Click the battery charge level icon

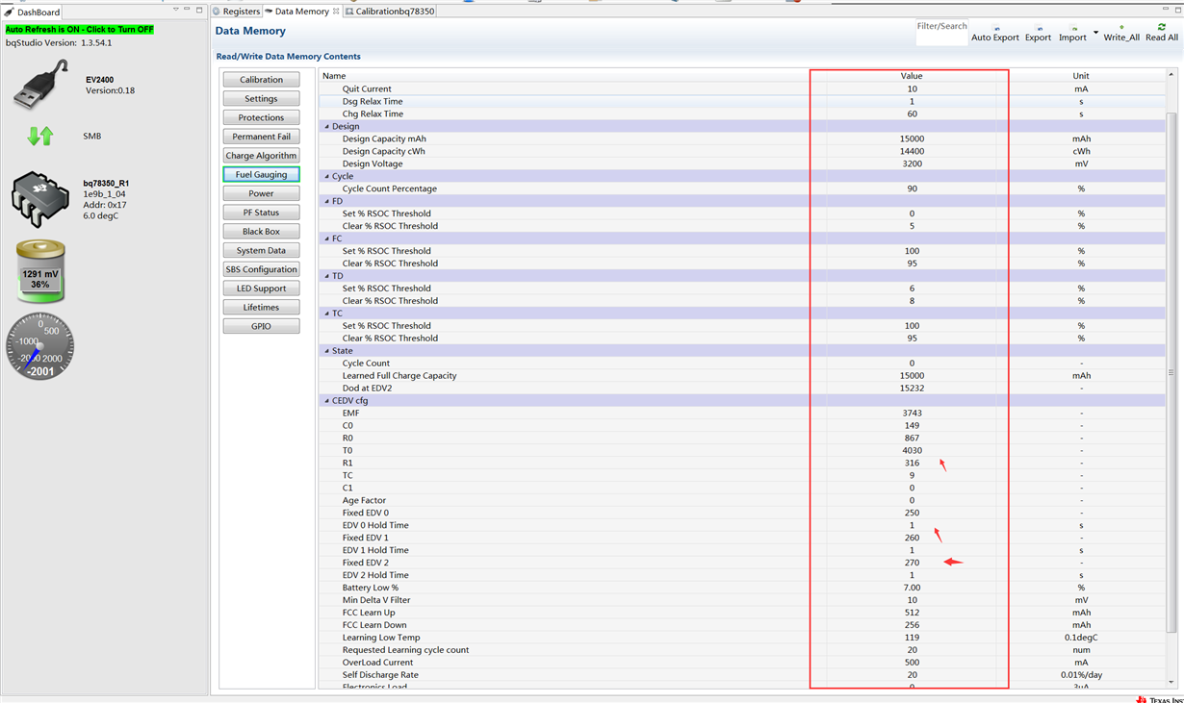40,272
